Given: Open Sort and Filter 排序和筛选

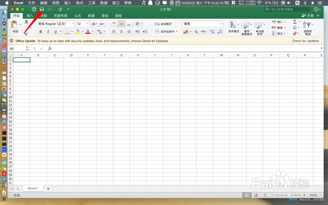Looking at the screenshot, I should coord(308,28).
